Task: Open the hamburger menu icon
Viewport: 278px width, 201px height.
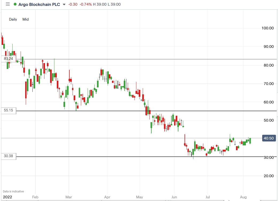Action: (7, 4)
